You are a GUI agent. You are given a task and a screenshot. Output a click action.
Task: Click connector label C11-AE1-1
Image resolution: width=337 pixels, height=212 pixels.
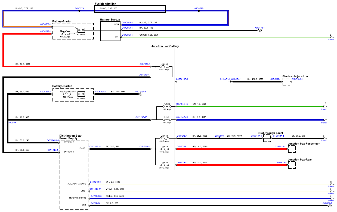225,79
